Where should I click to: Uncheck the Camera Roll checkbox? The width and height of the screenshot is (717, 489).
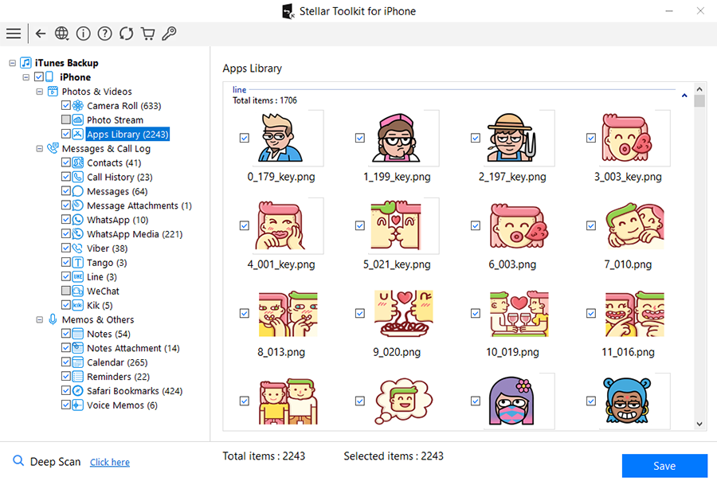click(66, 106)
